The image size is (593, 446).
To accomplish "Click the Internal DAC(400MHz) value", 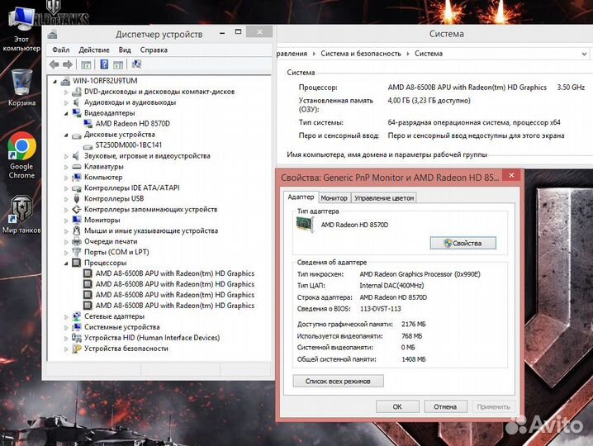I will point(391,286).
